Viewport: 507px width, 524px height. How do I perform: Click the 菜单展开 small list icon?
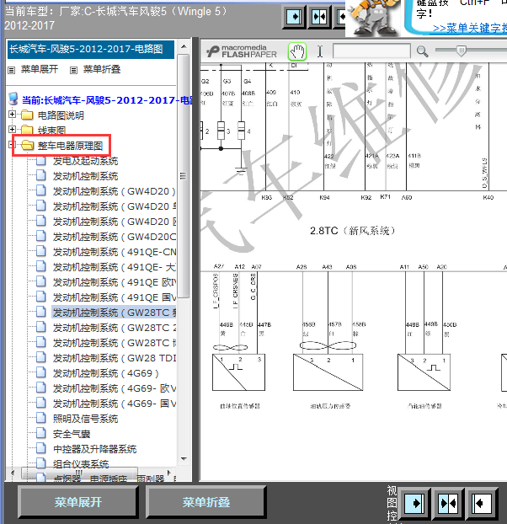click(12, 70)
